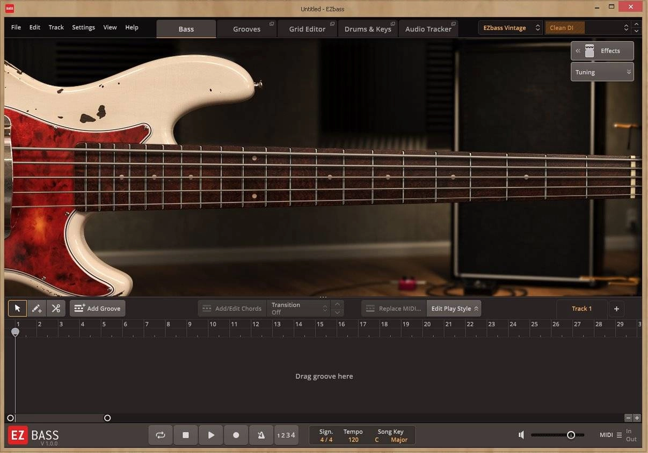This screenshot has height=453, width=648.
Task: Step the Transition value down
Action: click(337, 312)
